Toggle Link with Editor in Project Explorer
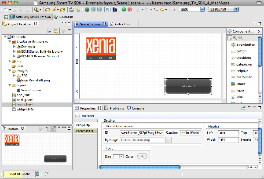264x179 pixels. (55, 31)
